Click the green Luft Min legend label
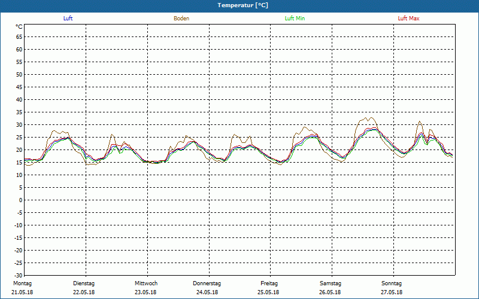Viewport: 479px width, 299px height. (x=295, y=19)
